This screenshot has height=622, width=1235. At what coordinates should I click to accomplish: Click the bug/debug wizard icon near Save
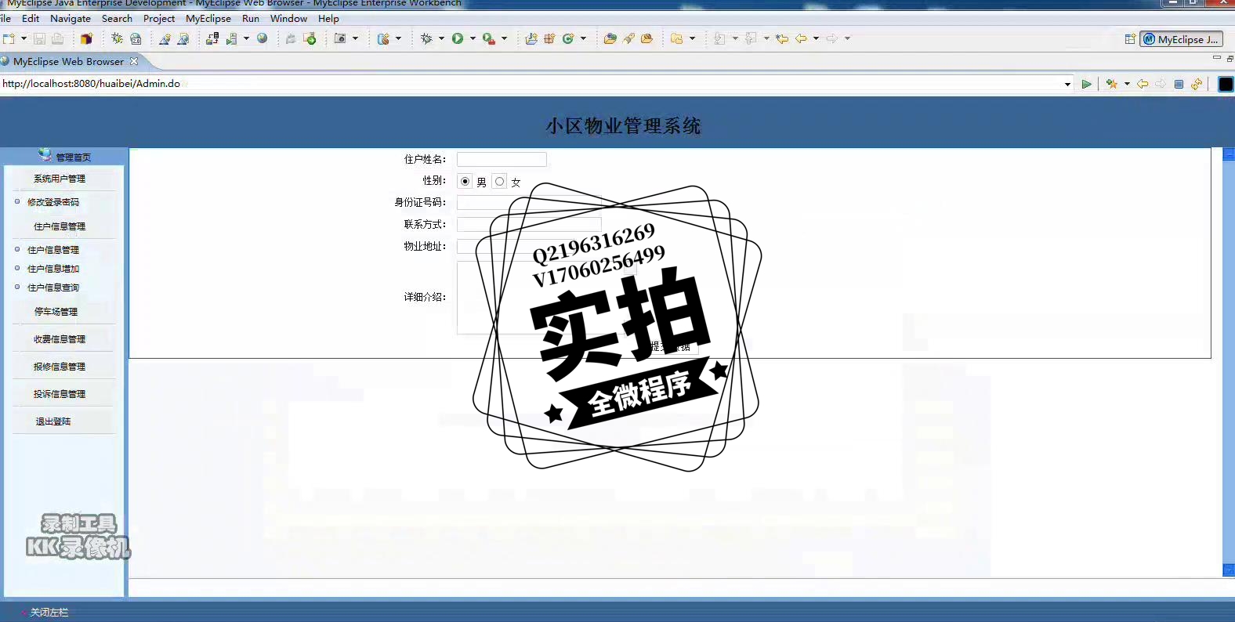[x=117, y=38]
